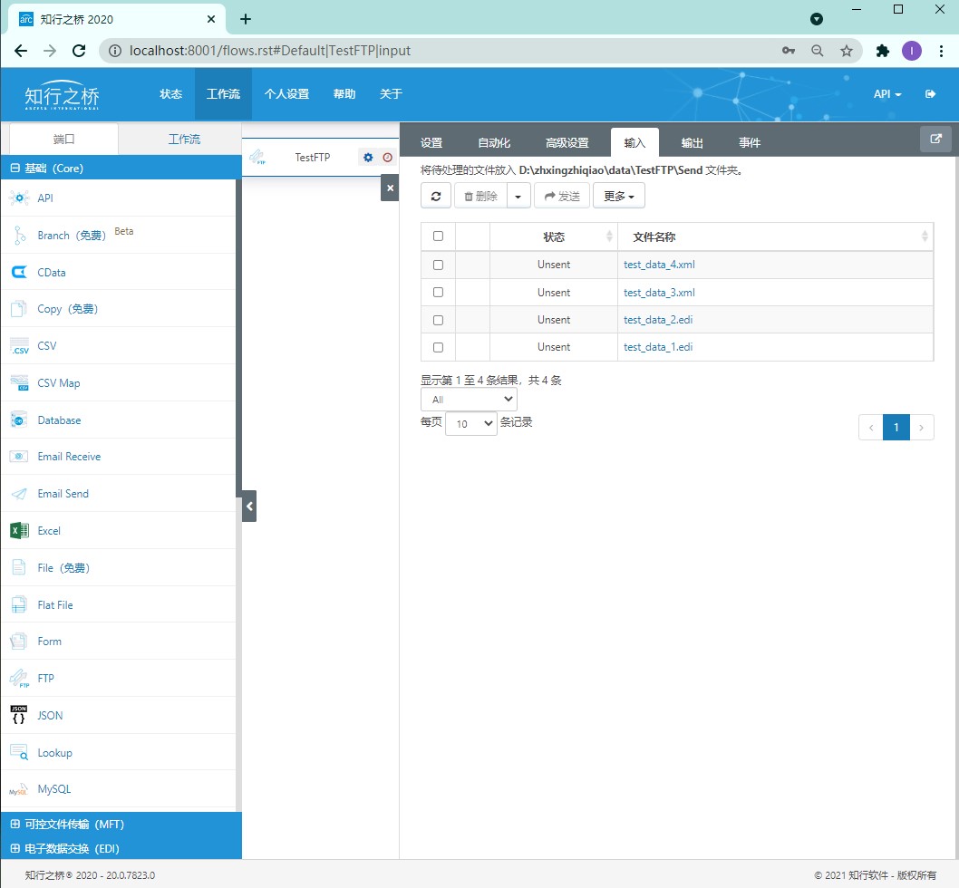Sort by 状态 column

pos(554,236)
